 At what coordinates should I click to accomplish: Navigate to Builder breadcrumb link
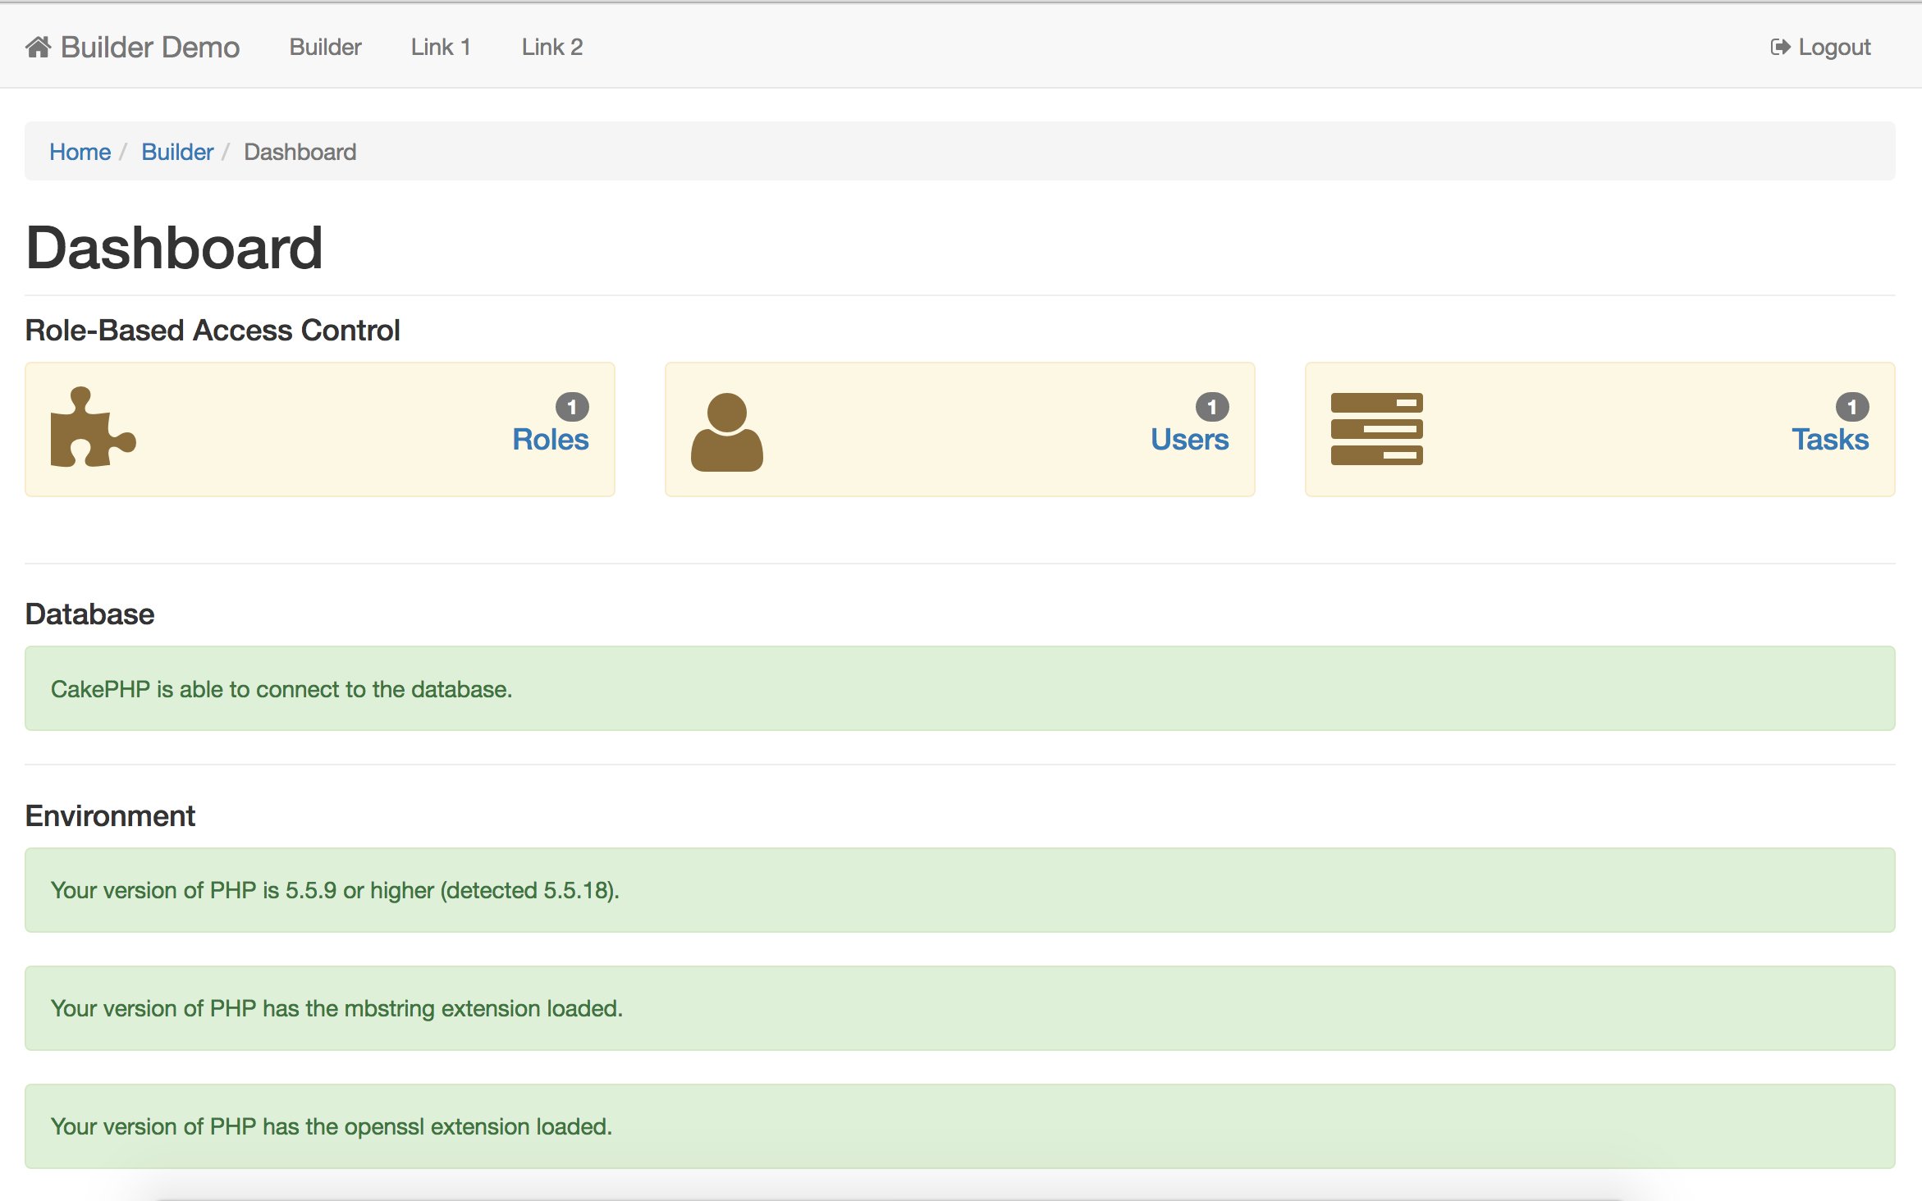(177, 152)
